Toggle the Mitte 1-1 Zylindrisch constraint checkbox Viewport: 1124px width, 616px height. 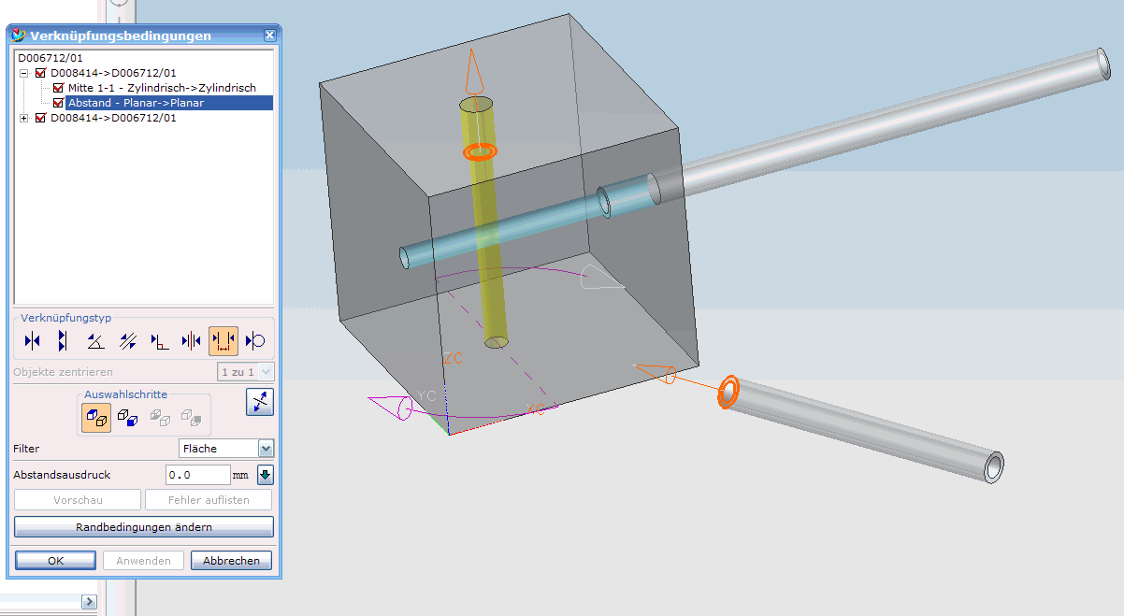(59, 88)
